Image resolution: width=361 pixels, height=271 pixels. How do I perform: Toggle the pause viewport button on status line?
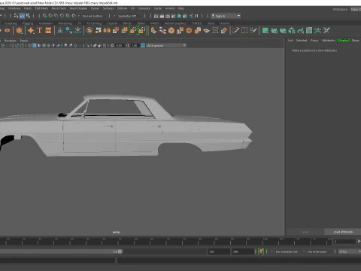click(196, 16)
